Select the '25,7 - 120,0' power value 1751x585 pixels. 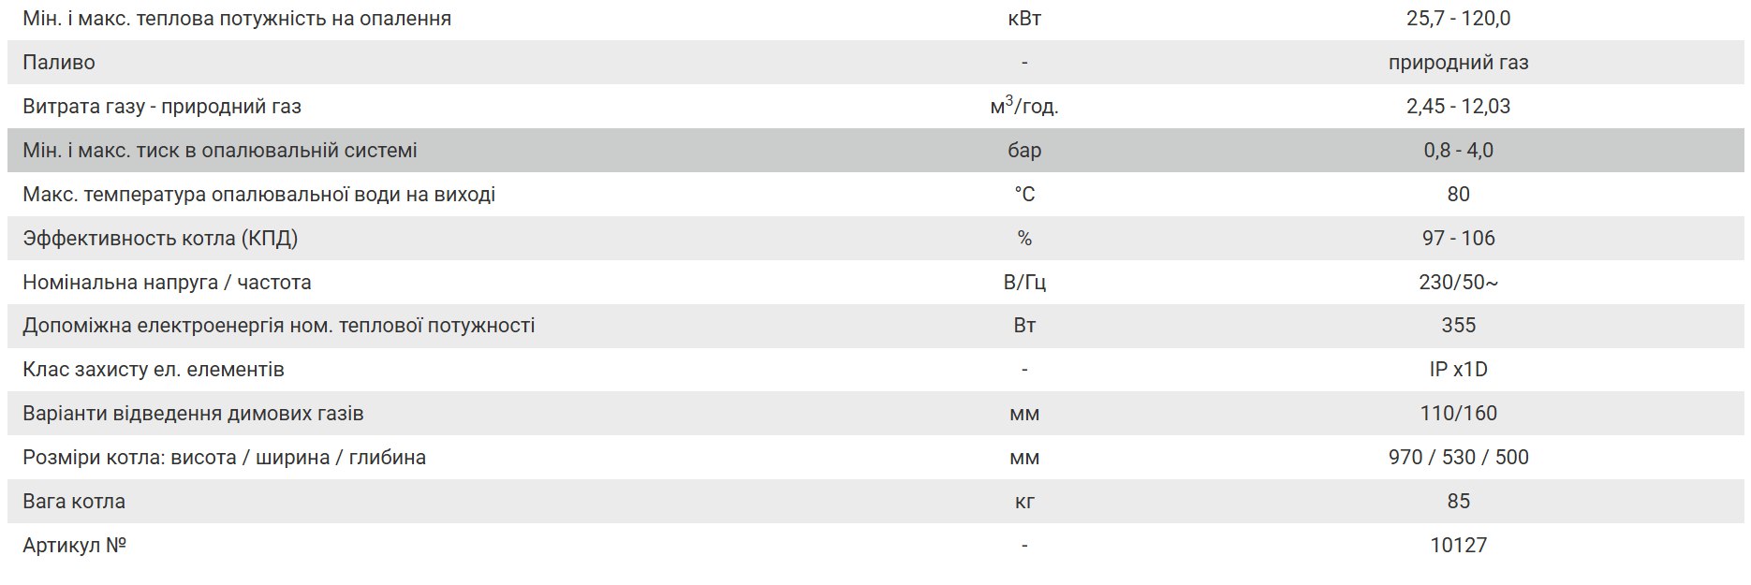point(1458,19)
